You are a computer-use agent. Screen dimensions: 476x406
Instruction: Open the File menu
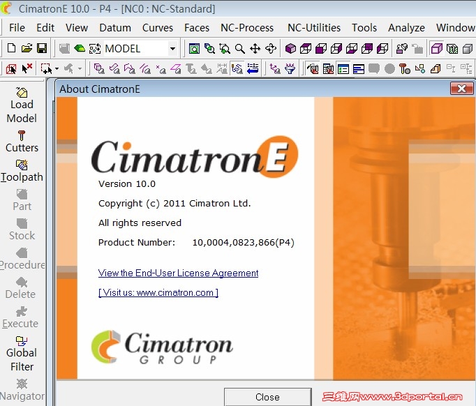[x=17, y=28]
